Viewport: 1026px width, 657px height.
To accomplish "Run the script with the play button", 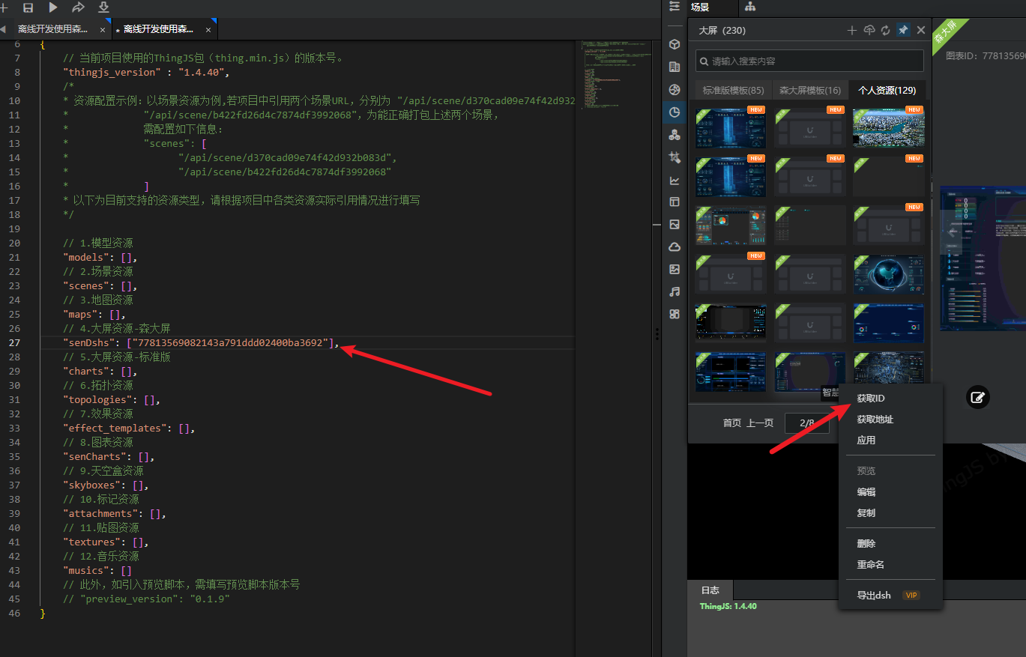I will 53,7.
